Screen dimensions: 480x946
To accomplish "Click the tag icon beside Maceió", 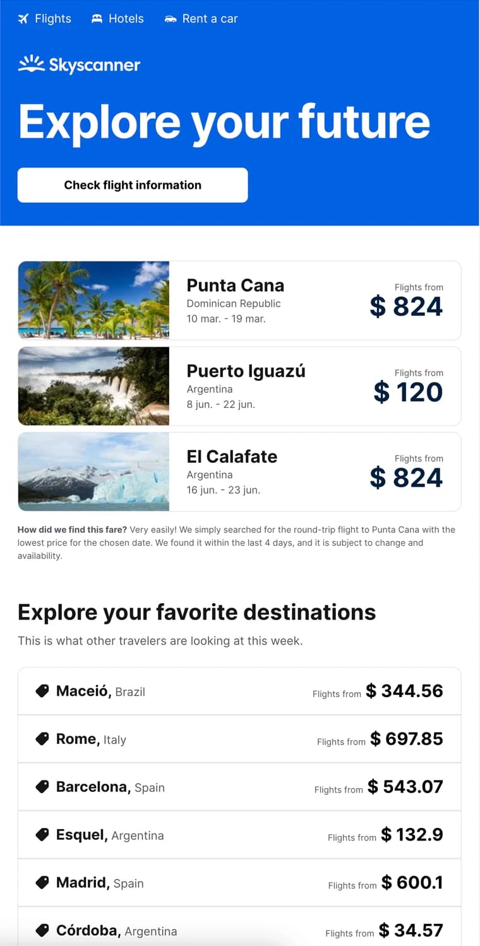I will pyautogui.click(x=42, y=691).
